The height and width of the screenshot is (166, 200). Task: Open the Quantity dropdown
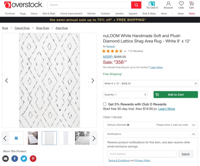[125, 95]
